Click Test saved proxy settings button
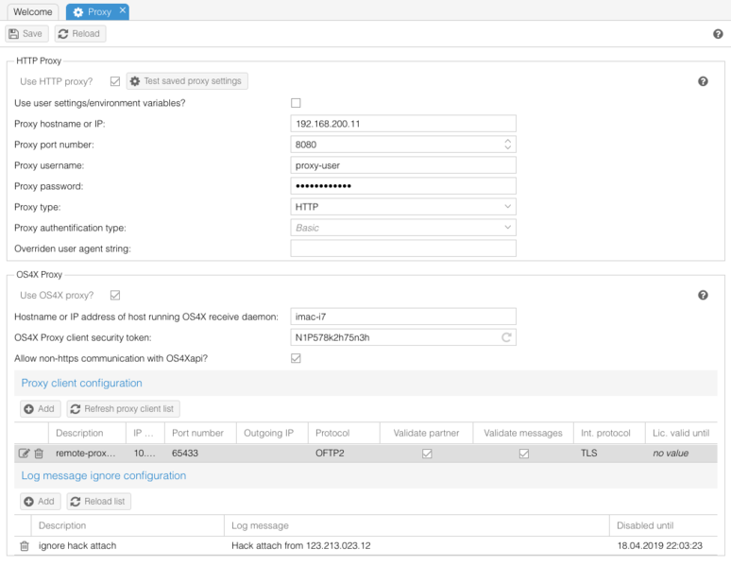731x566 pixels. click(186, 81)
